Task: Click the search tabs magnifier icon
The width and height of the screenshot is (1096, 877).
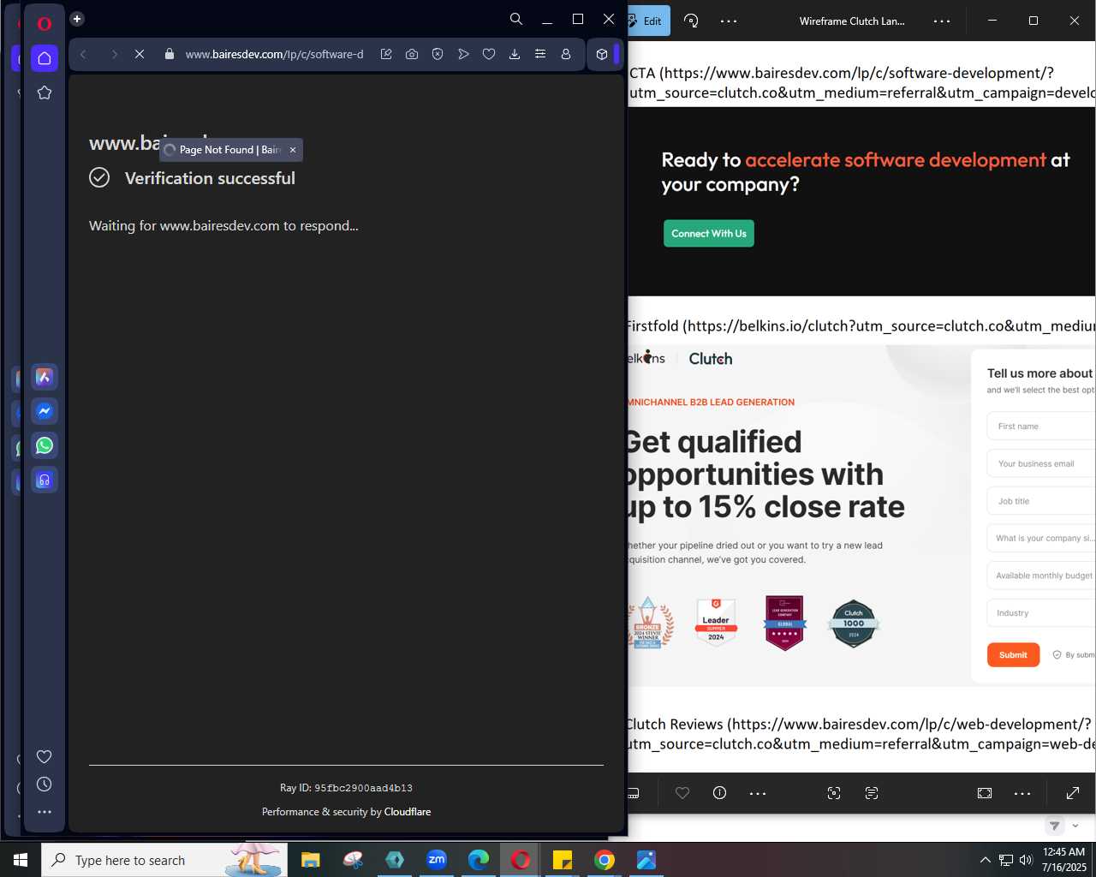Action: click(x=516, y=19)
